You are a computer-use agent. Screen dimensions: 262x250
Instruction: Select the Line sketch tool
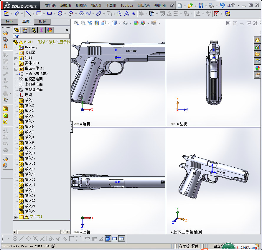pos(28,14)
